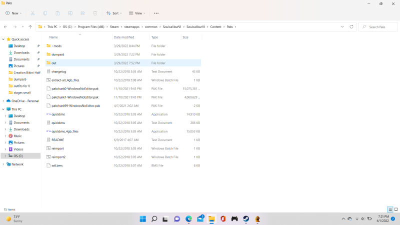Navigate to common in breadcrumb path
Viewport: 400px width, 225px height.
[x=151, y=27]
